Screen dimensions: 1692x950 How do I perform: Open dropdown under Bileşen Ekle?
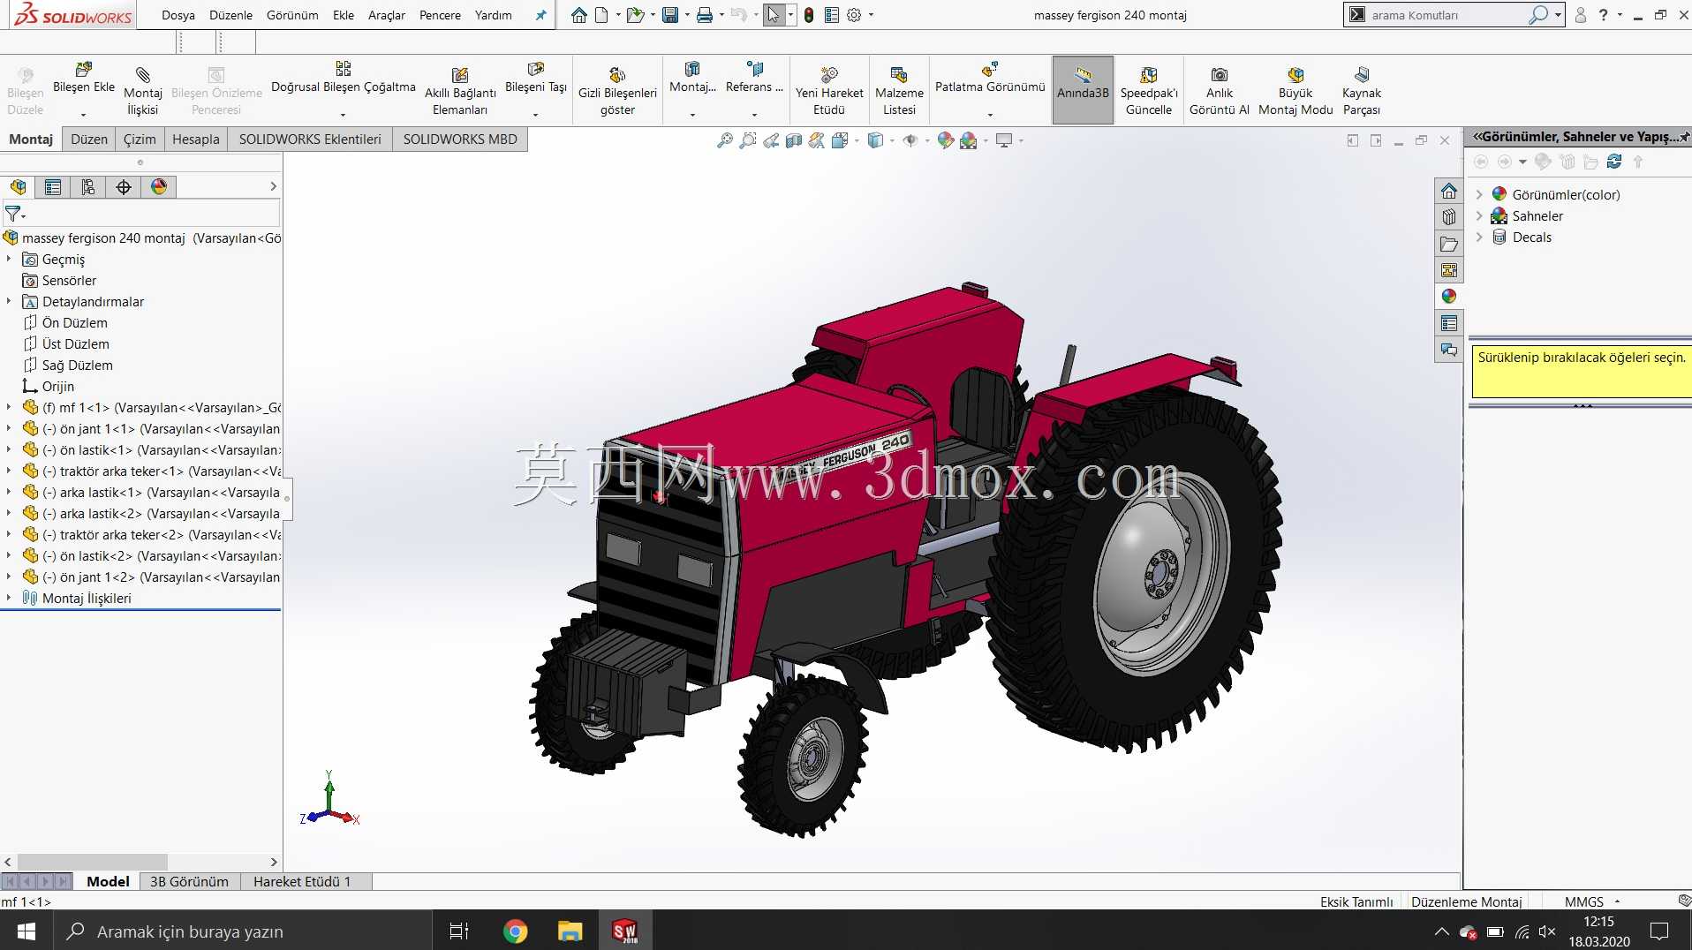click(x=84, y=114)
